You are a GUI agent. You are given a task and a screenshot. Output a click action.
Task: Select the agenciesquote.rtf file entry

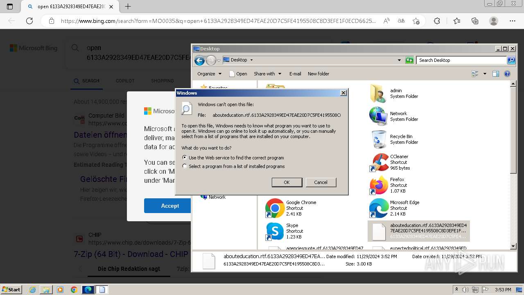315,248
